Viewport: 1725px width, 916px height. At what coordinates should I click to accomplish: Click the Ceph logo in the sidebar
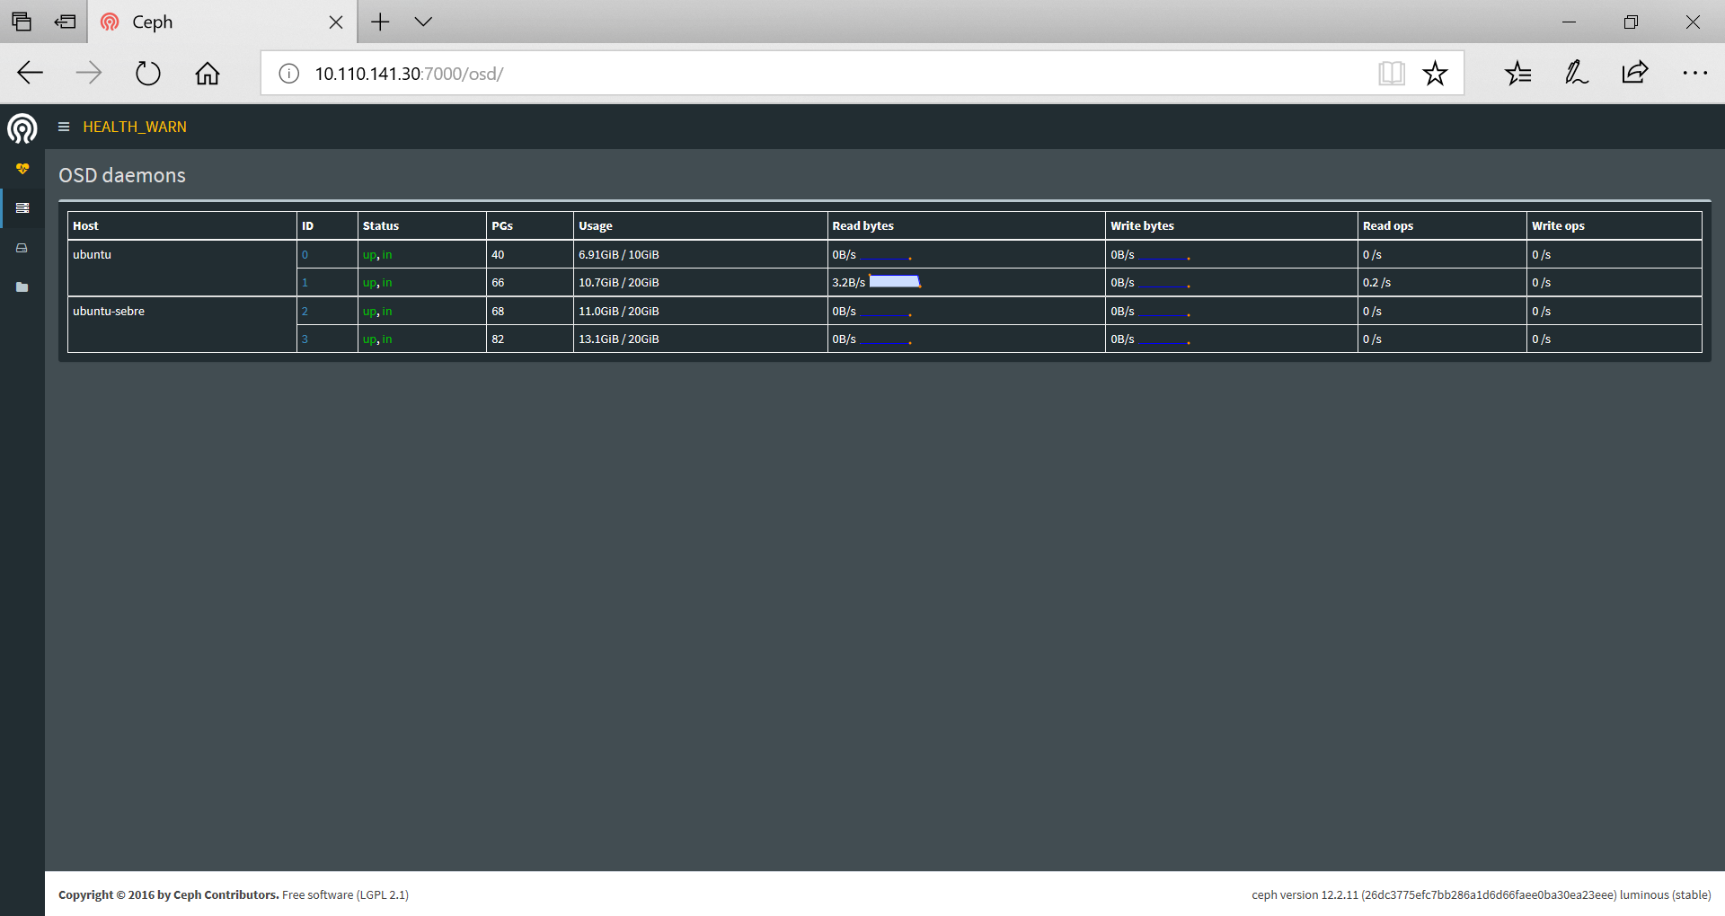click(x=22, y=128)
